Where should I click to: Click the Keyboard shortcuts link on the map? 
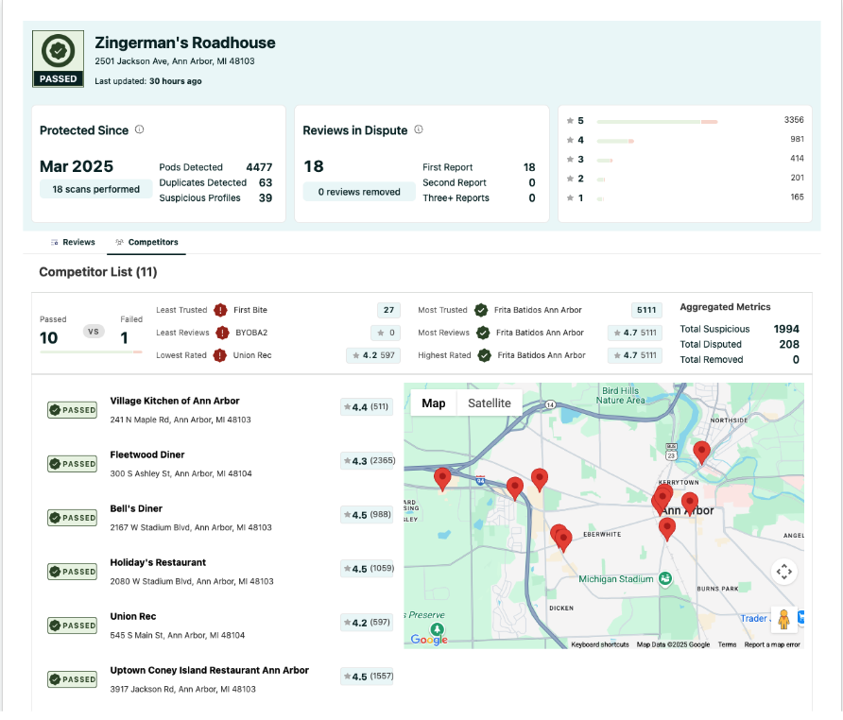[x=600, y=644]
